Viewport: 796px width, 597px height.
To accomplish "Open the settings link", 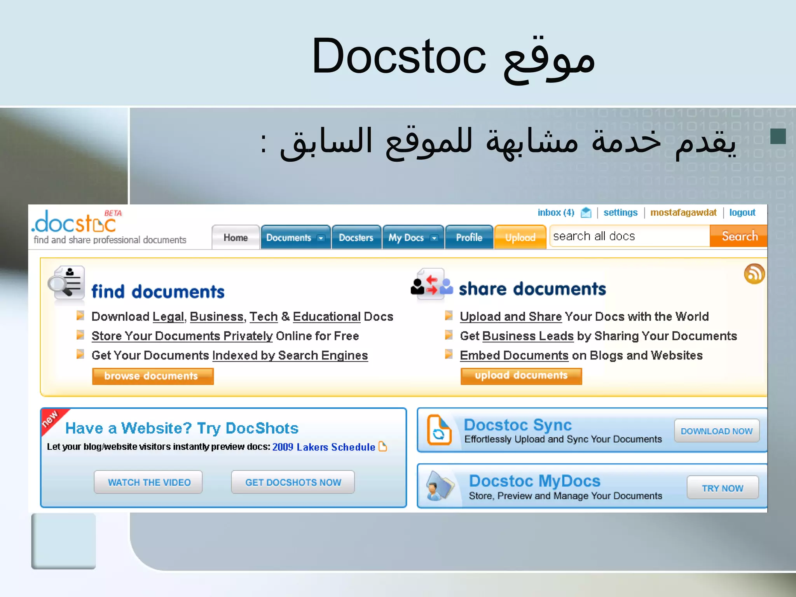I will [620, 213].
